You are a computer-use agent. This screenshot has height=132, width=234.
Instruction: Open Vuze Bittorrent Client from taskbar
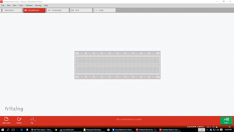122,130
